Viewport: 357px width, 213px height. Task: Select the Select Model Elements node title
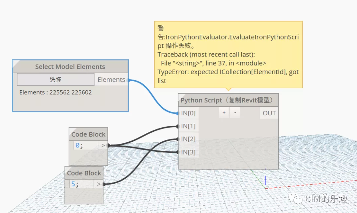(x=70, y=67)
